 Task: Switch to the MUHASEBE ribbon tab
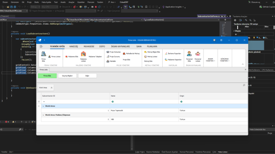[x=89, y=47]
